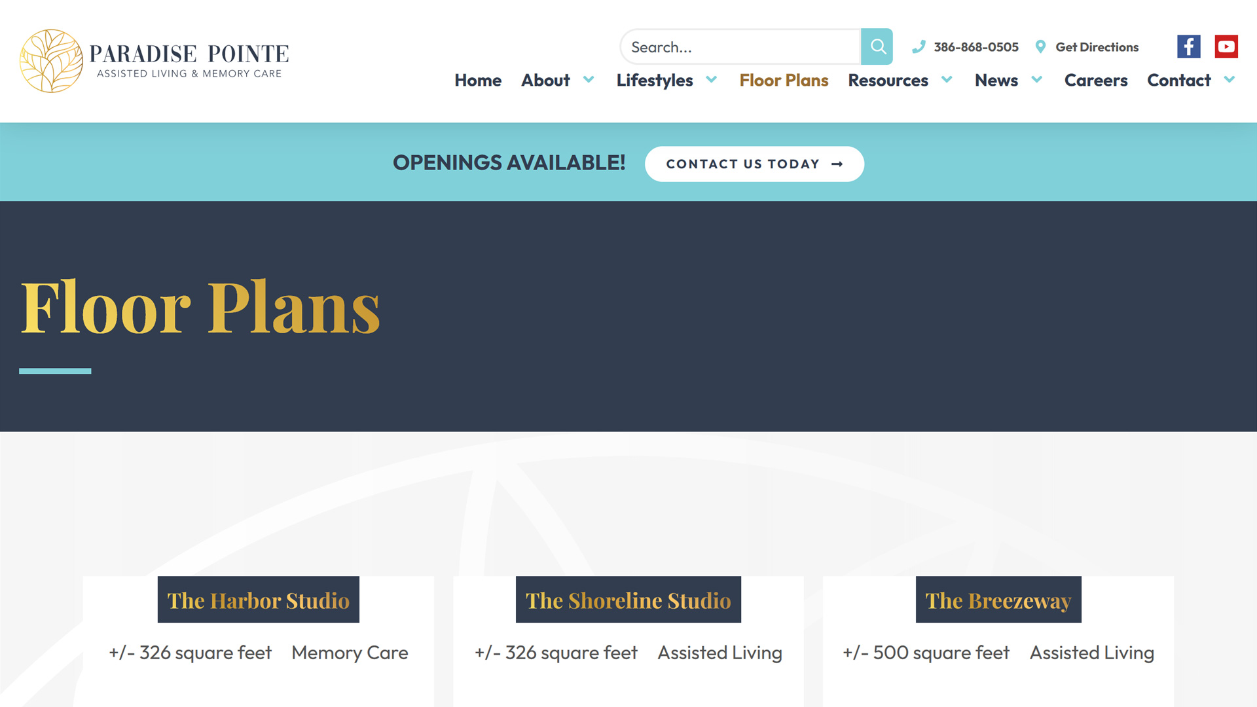Expand the Lifestyles submenu chevron
Screen dimensions: 1257x707
(712, 80)
